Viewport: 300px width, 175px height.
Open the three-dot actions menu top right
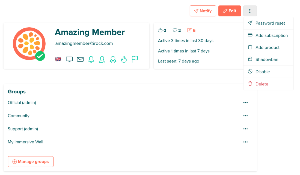(250, 11)
